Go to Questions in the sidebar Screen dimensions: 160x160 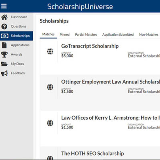click(x=16, y=26)
